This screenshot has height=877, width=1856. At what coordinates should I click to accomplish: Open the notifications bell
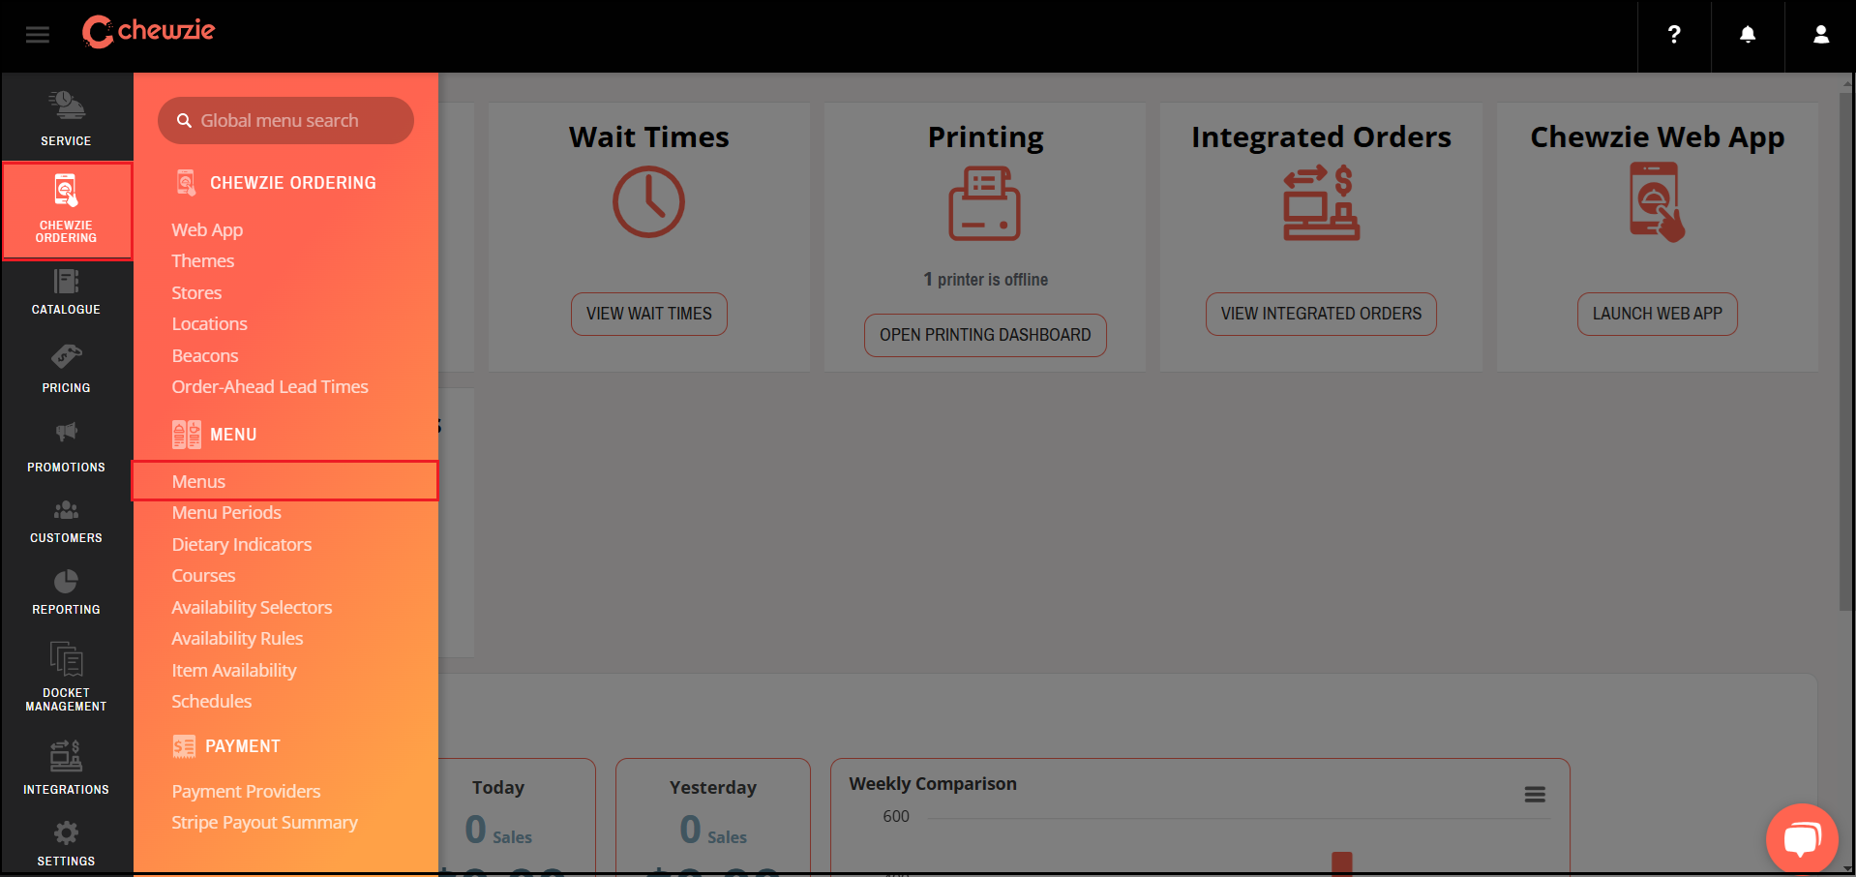click(1748, 35)
